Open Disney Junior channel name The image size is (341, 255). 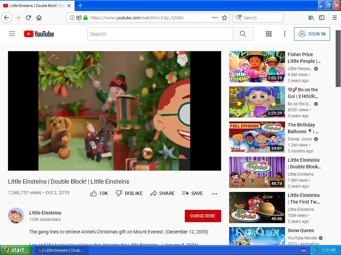(300, 139)
